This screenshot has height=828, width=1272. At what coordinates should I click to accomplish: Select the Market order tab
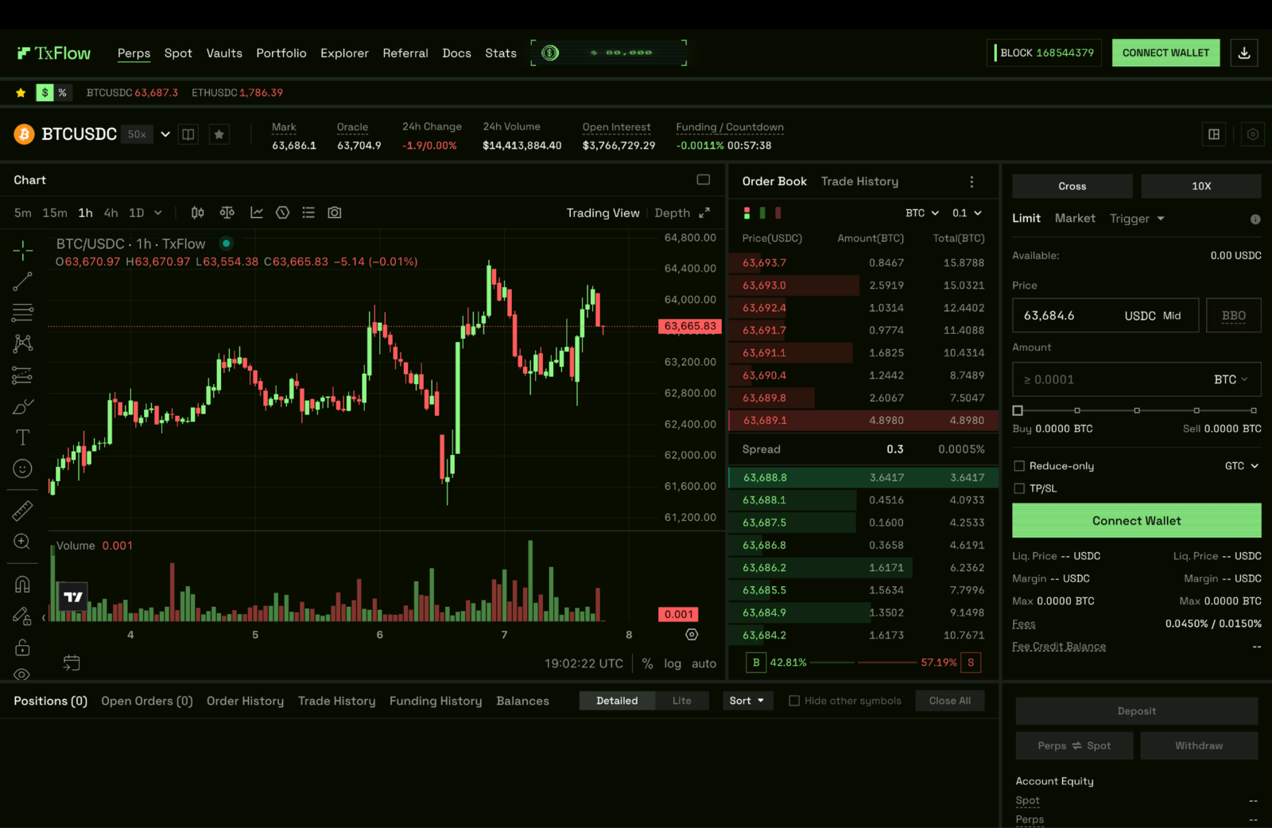1075,218
